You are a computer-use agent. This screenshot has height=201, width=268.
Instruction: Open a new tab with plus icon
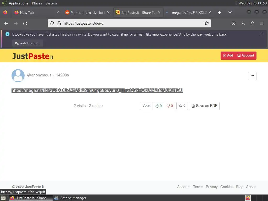(220, 13)
